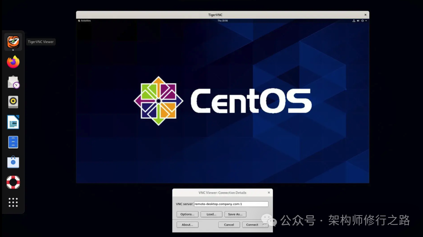The width and height of the screenshot is (423, 237).
Task: Open LibreOffice Writer from the dock
Action: (13, 122)
